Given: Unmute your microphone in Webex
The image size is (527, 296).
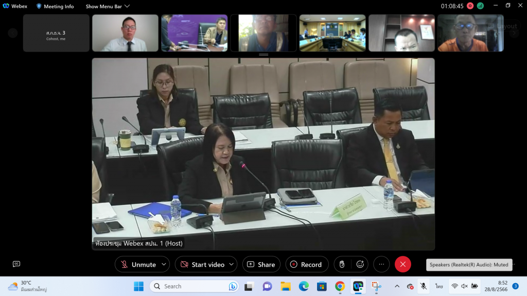Looking at the screenshot, I should 137,265.
